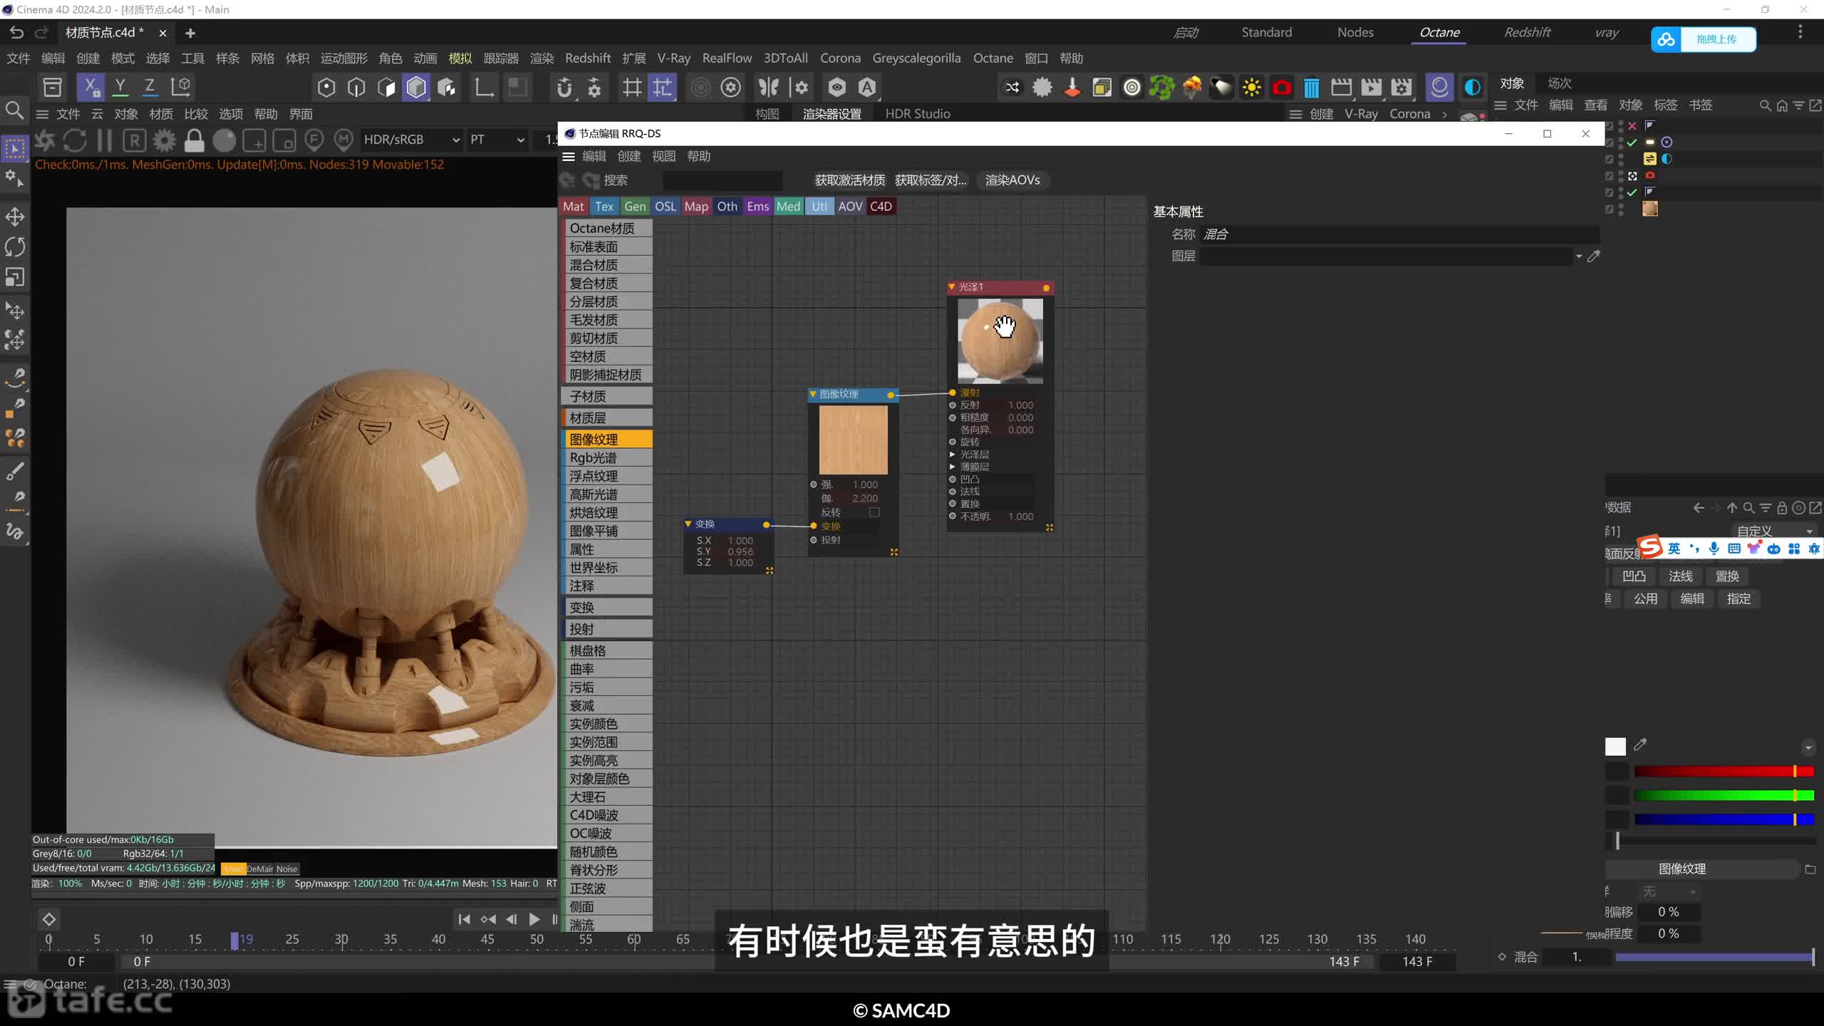Restart render with the circular arrows icon
This screenshot has width=1824, height=1026.
pyautogui.click(x=75, y=140)
